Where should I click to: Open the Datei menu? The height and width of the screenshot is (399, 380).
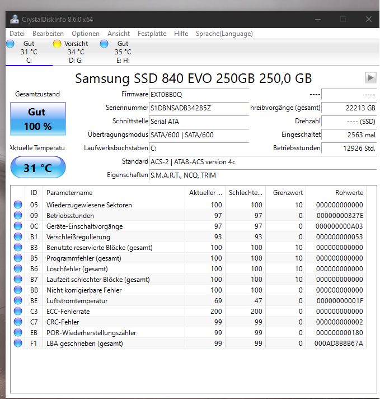(17, 34)
